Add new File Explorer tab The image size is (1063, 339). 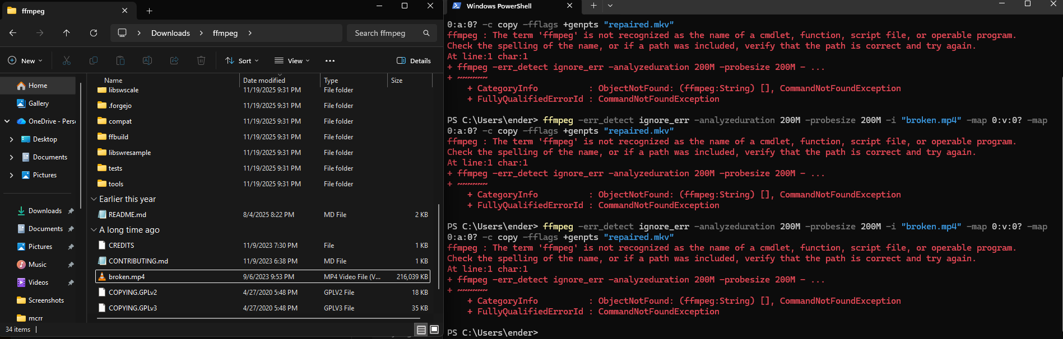click(149, 11)
